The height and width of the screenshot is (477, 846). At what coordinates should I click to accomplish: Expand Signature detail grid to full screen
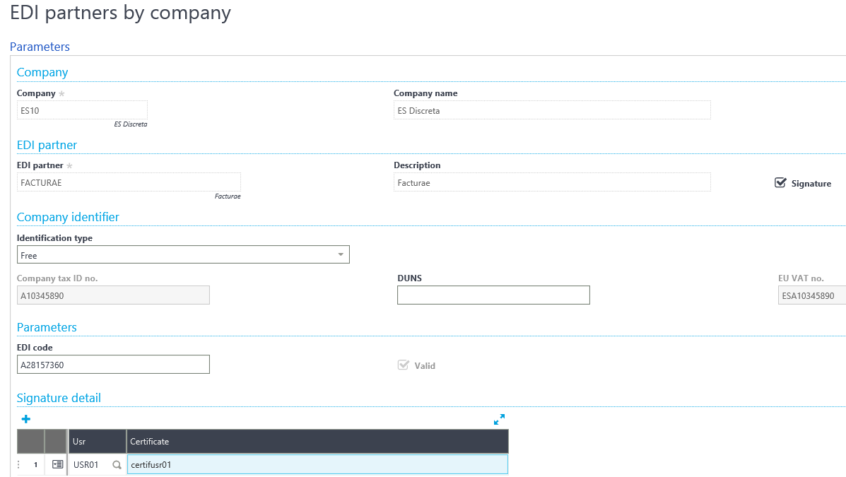[499, 419]
